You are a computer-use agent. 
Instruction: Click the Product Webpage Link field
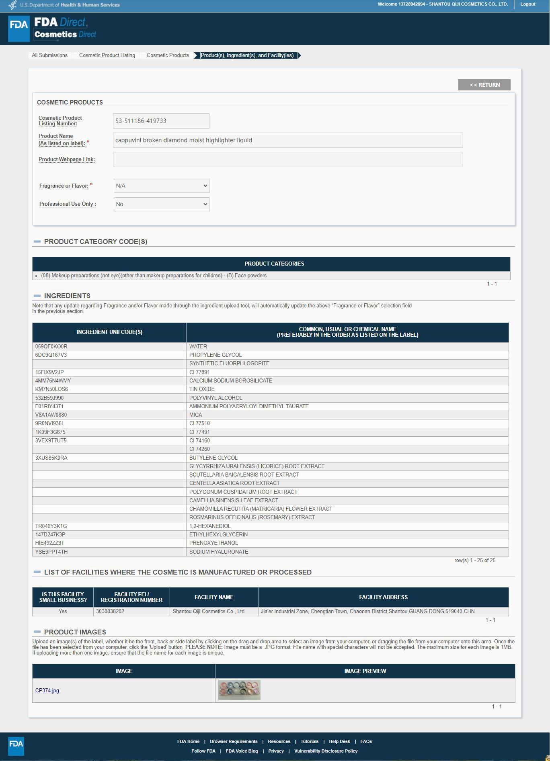pyautogui.click(x=288, y=160)
